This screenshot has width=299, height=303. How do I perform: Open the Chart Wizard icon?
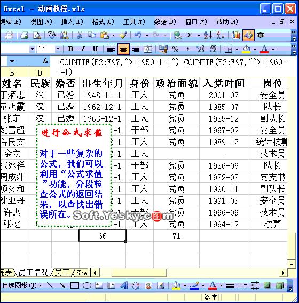point(236,35)
